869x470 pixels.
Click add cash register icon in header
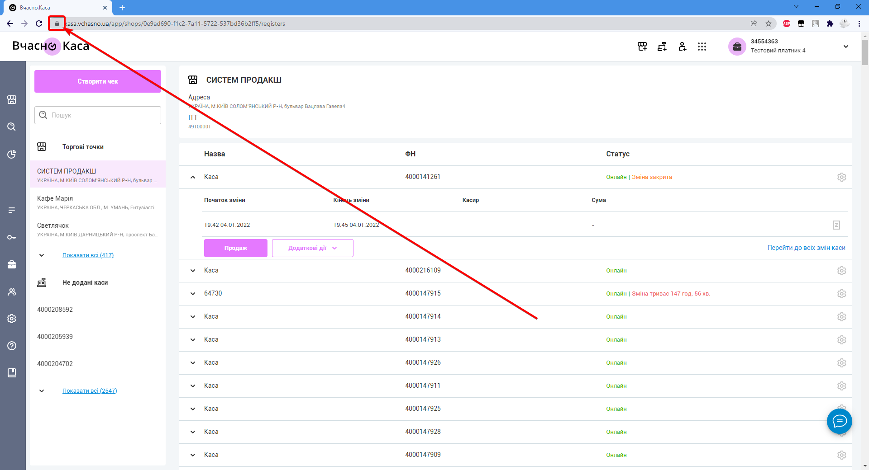tap(662, 47)
